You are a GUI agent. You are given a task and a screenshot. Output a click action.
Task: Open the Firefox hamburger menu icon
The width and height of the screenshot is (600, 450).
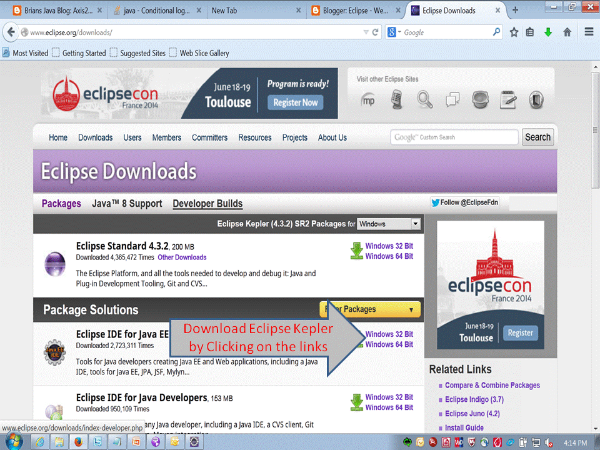click(x=588, y=31)
